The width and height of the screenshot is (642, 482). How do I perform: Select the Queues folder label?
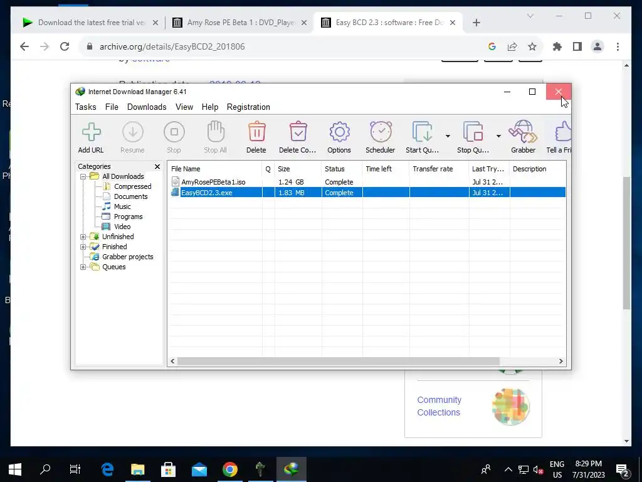114,267
